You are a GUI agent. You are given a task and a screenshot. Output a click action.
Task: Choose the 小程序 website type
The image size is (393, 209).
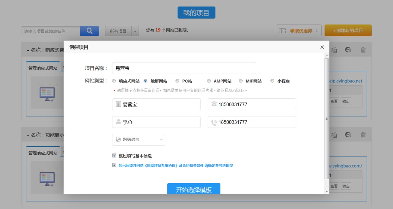272,81
